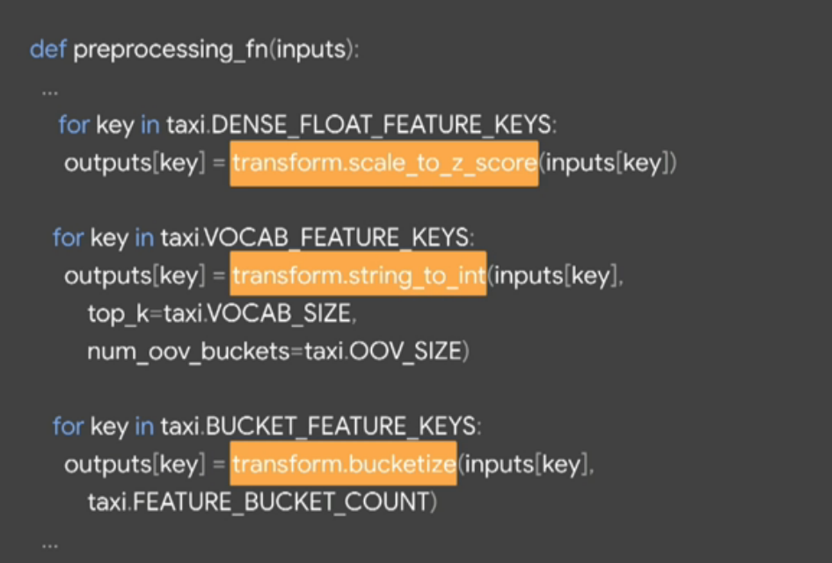
Task: Click the highlighted transform.scale_to_z_score call
Action: 384,164
